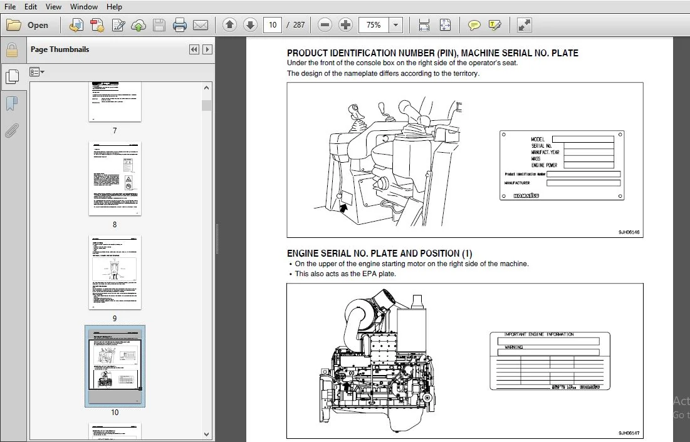Screen dimensions: 690x442
Task: Select the page 7 thumbnail
Action: [x=115, y=101]
